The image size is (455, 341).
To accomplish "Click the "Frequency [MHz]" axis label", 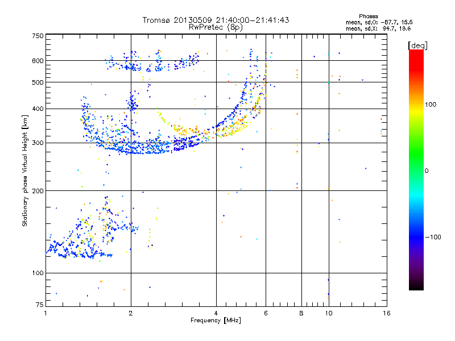I will (x=216, y=321).
